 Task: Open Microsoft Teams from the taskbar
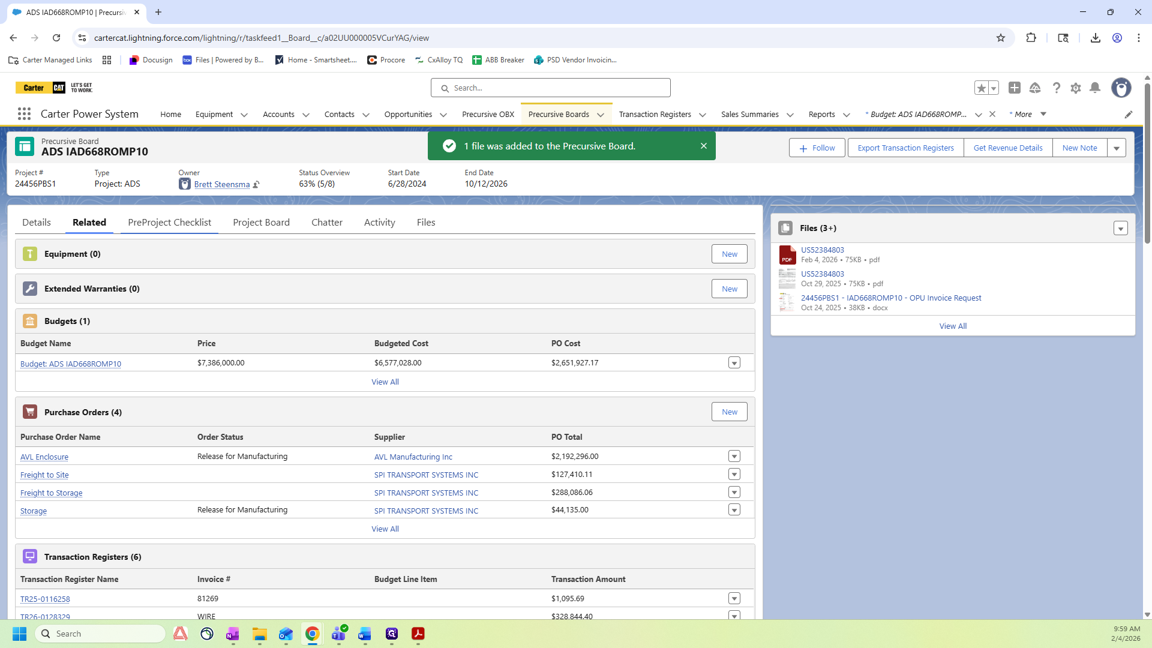click(x=339, y=634)
